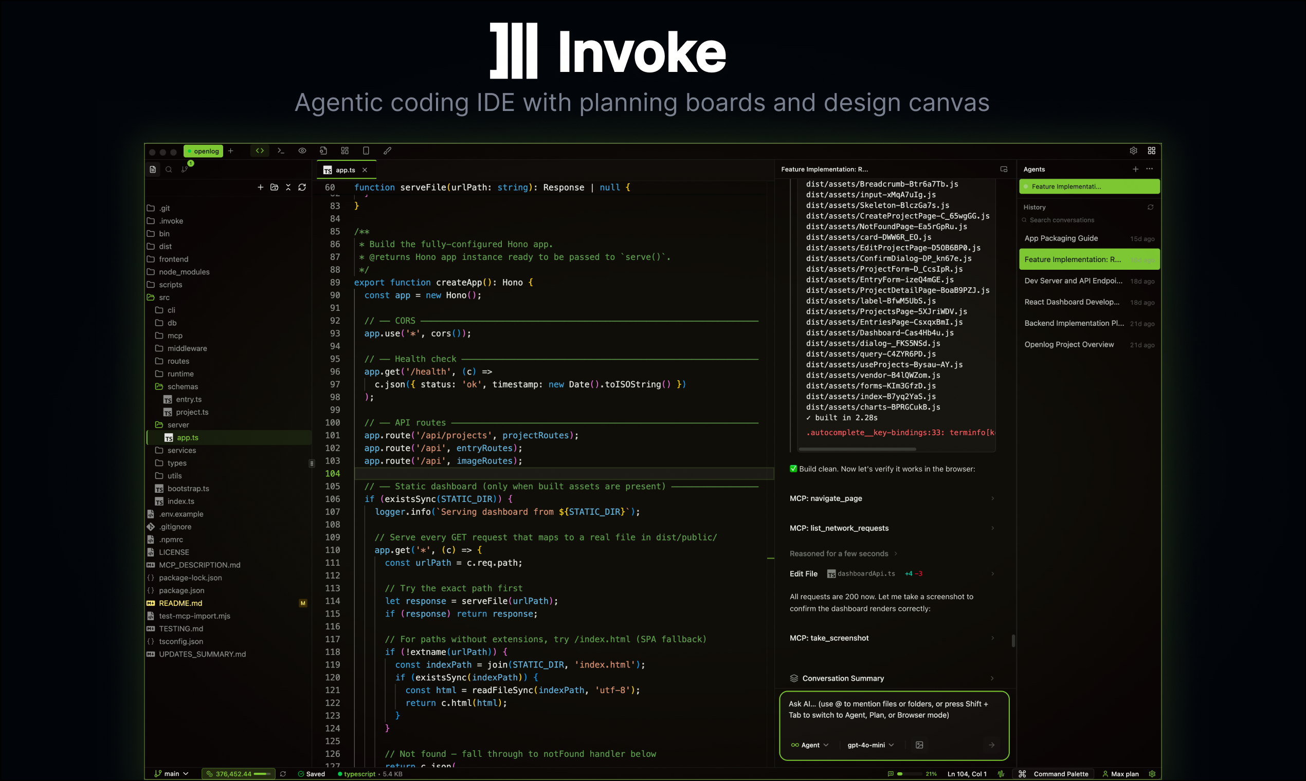The width and height of the screenshot is (1306, 781).
Task: Attach an image to the AI prompt
Action: coord(919,745)
